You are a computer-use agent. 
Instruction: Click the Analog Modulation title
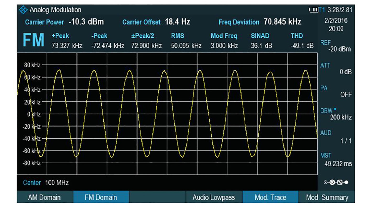pos(55,10)
